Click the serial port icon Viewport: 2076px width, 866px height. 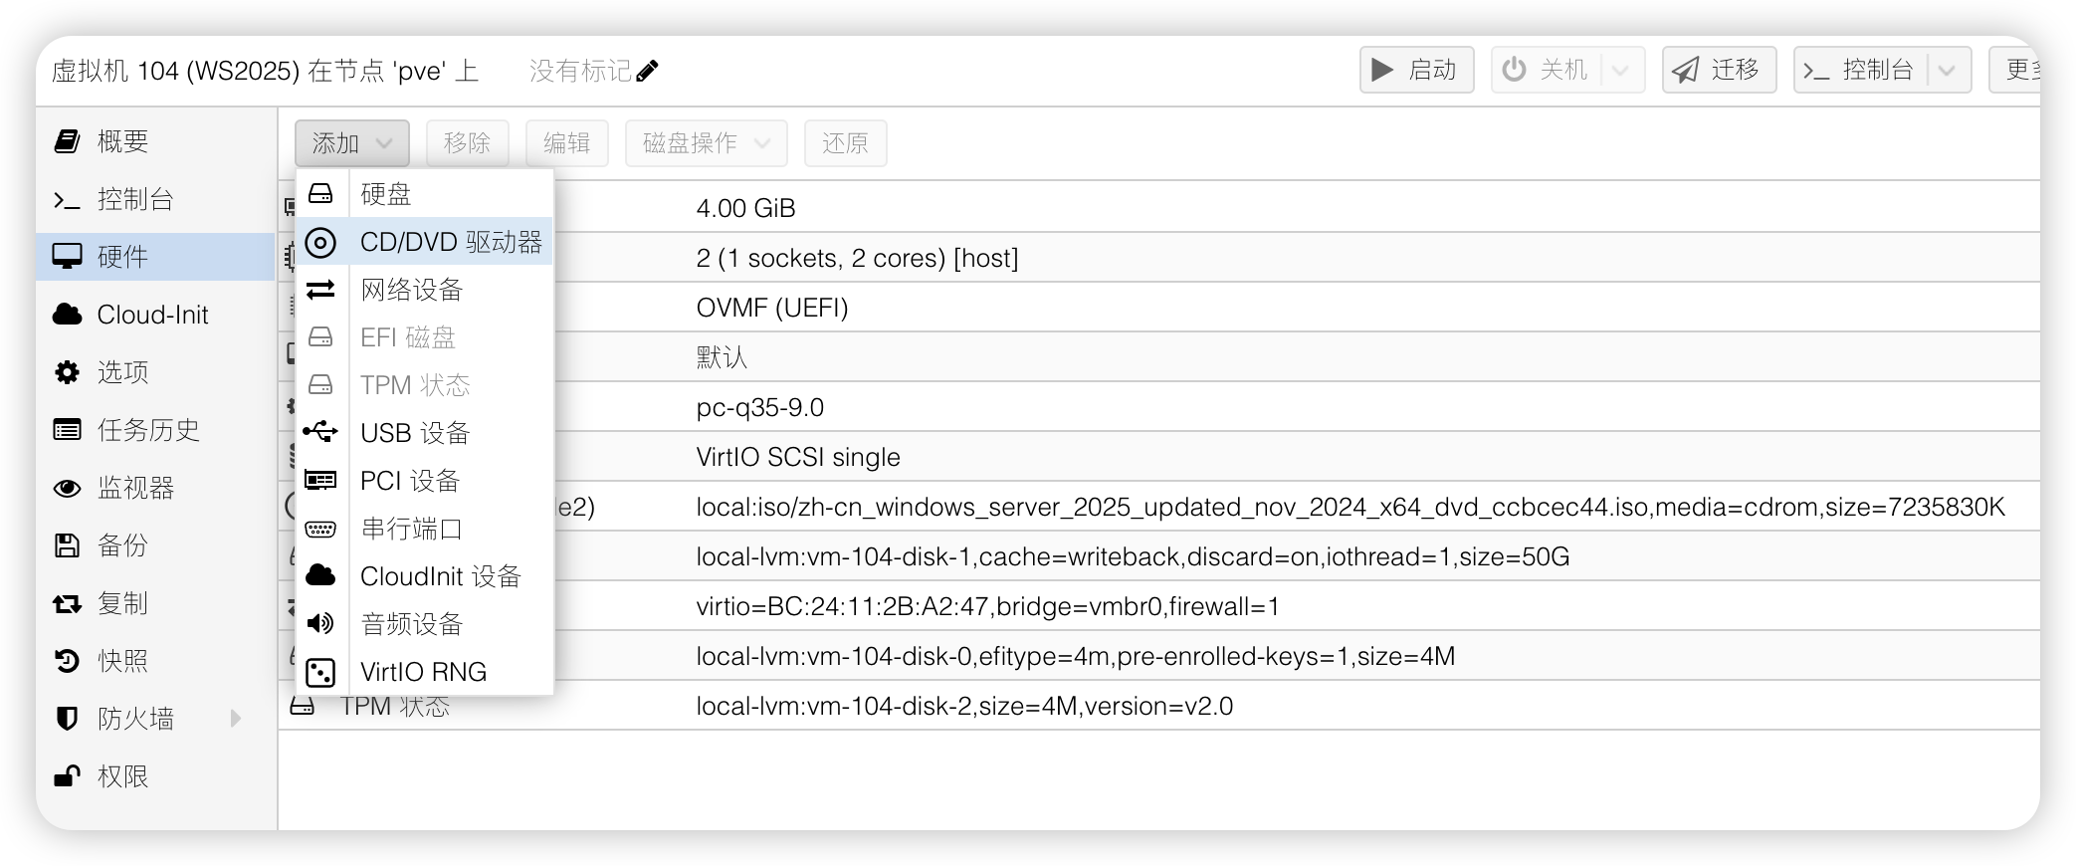[x=320, y=529]
